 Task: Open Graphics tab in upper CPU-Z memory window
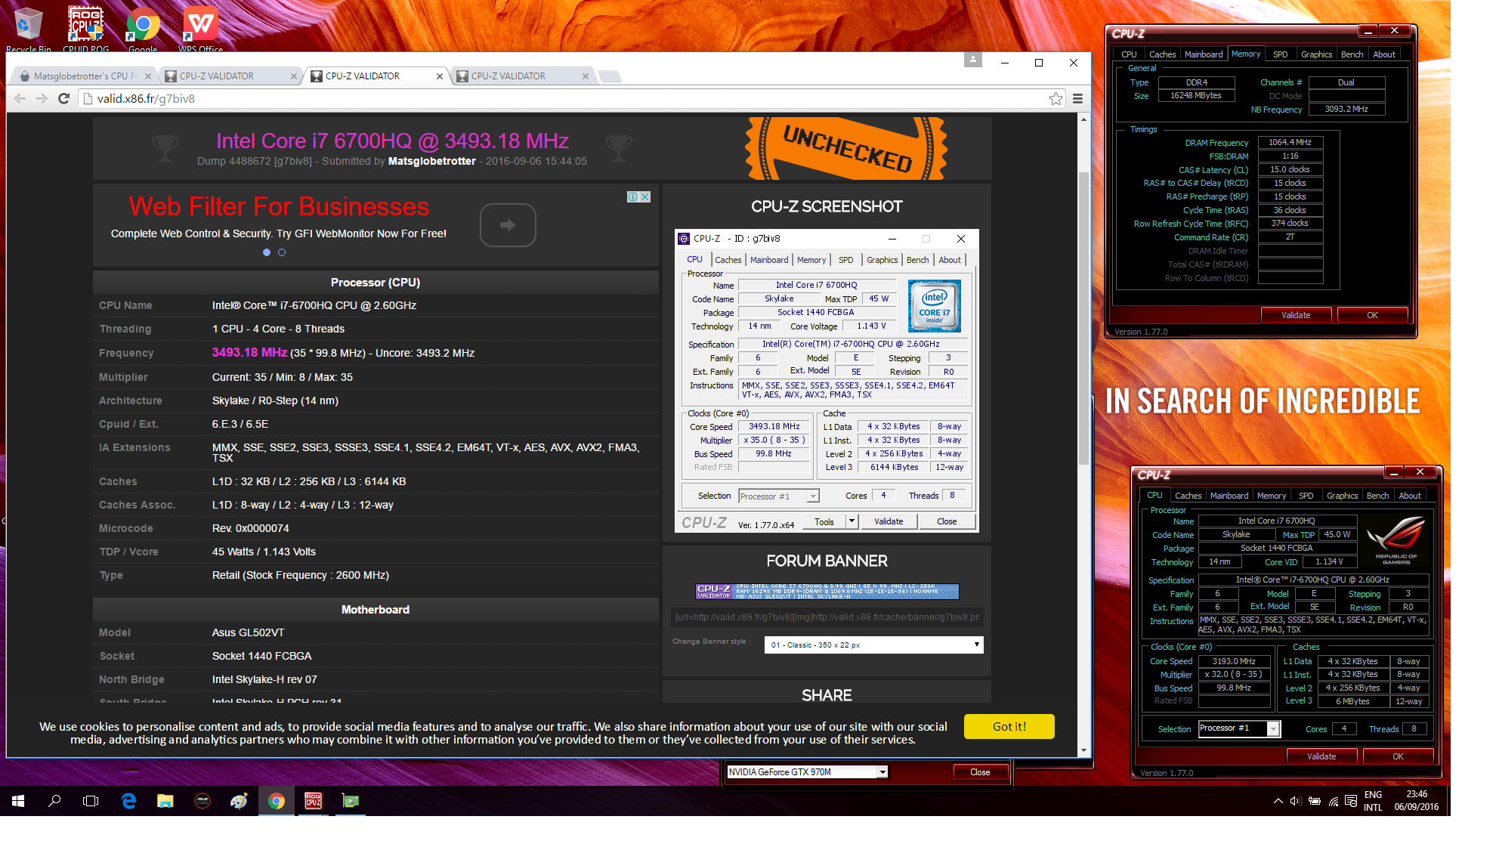[1316, 54]
